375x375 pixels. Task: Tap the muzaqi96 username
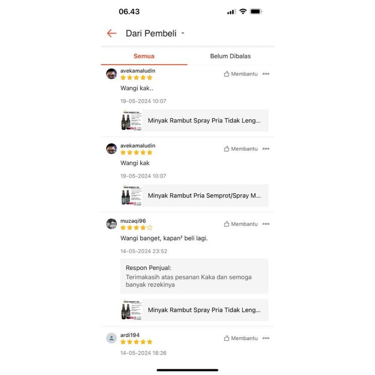133,221
